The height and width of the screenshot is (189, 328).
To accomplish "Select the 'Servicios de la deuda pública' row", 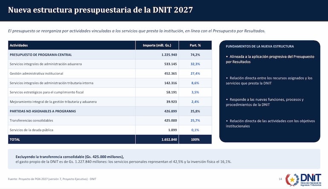I will (109, 130).
